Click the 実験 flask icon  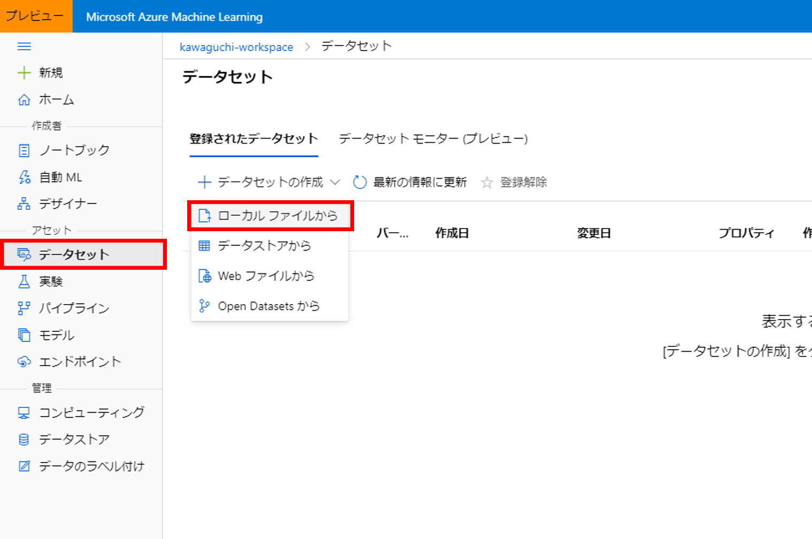(x=24, y=282)
